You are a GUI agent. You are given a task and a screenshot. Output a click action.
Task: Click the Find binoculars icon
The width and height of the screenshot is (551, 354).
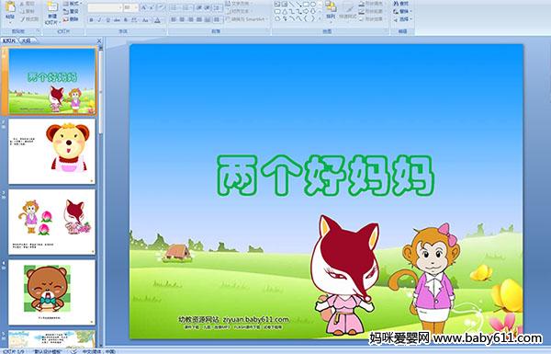point(401,4)
